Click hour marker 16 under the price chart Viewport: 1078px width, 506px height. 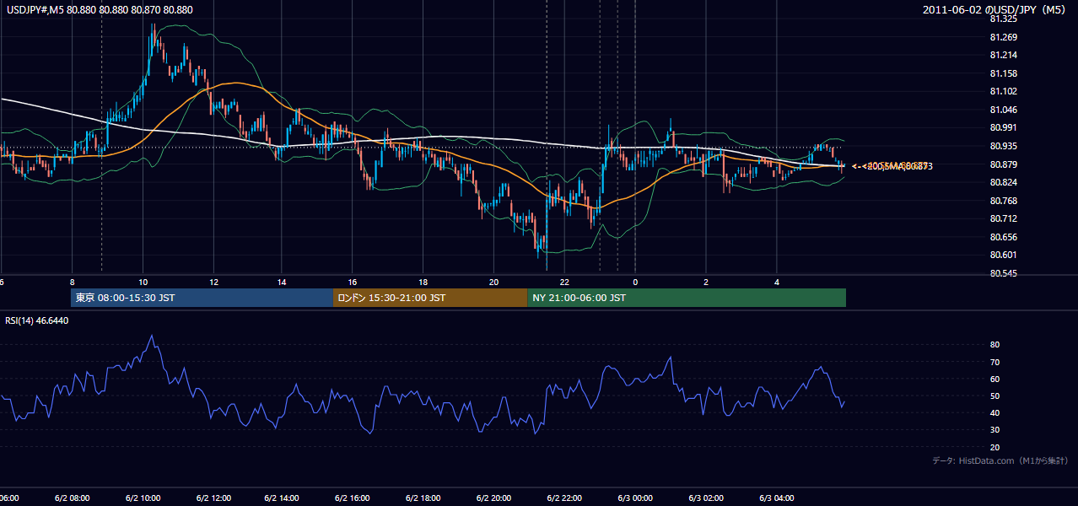click(353, 282)
